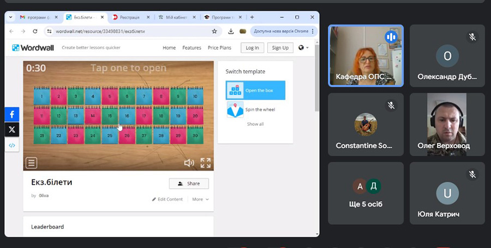Open the Price Plans link

219,47
